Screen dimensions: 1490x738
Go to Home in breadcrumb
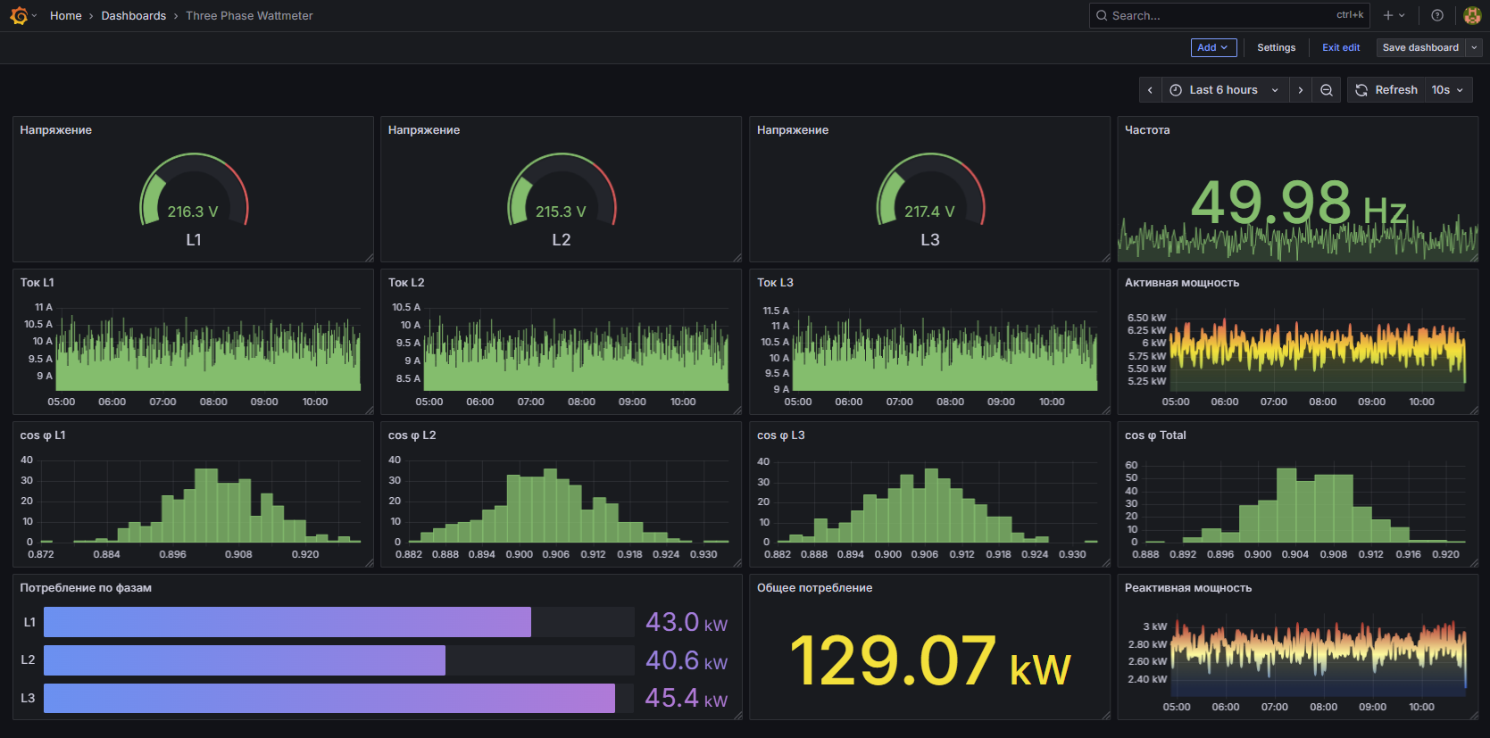click(65, 16)
